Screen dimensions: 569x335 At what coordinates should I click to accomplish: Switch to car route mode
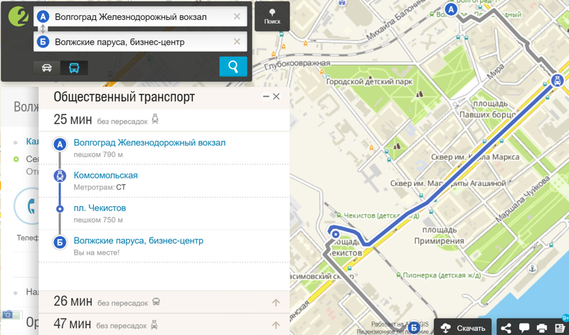pyautogui.click(x=47, y=68)
